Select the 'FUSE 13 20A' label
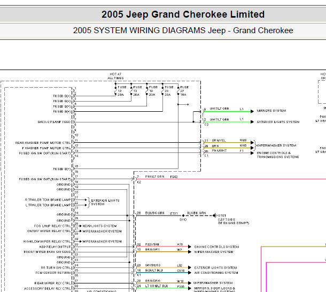The width and height of the screenshot is (326, 292). tap(137, 91)
